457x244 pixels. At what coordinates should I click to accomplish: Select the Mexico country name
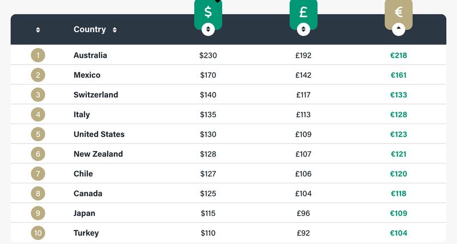click(x=87, y=75)
